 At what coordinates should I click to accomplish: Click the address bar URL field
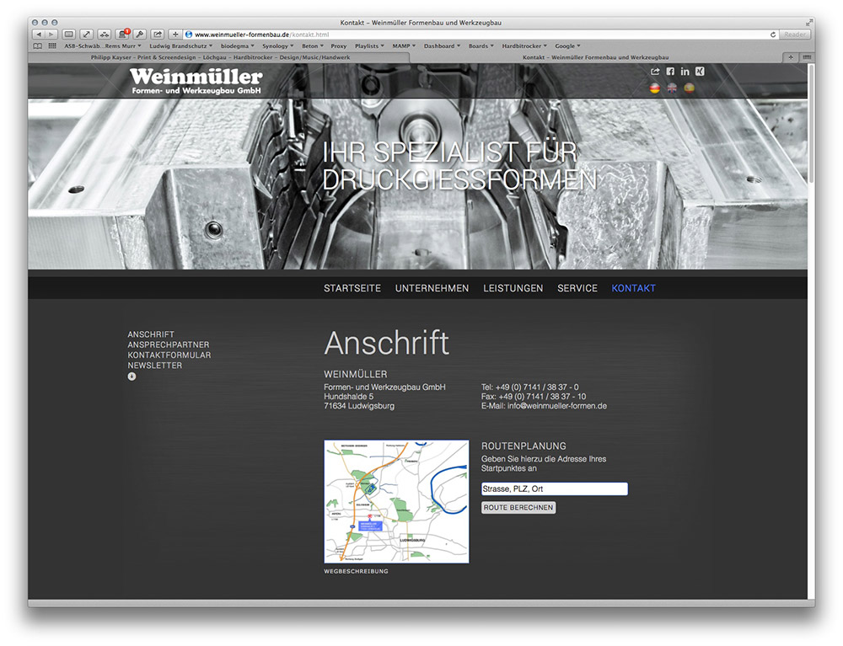pyautogui.click(x=479, y=35)
